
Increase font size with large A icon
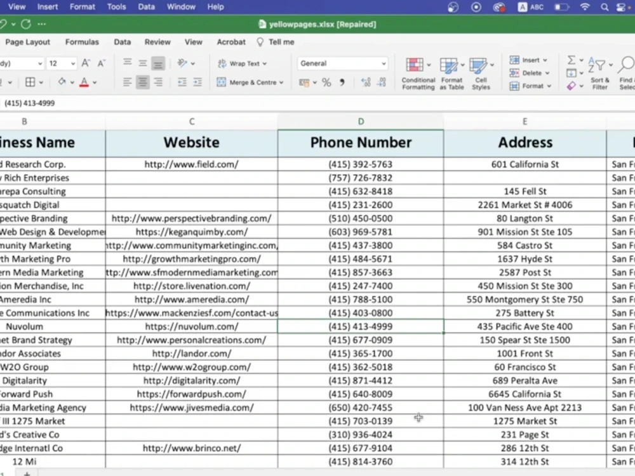coord(86,63)
